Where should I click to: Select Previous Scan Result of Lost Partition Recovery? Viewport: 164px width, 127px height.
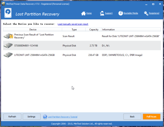click(34, 36)
